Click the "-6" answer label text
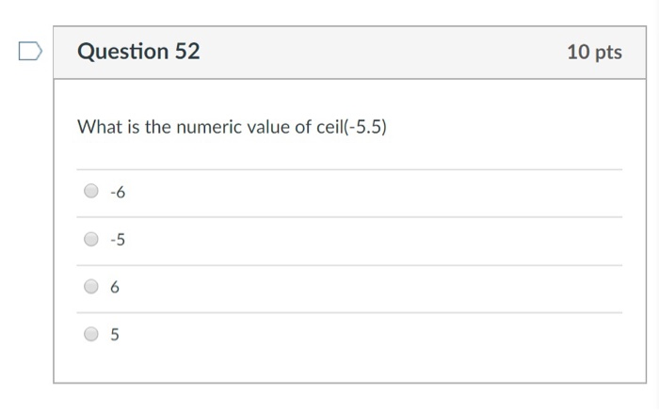This screenshot has width=659, height=410. [117, 193]
